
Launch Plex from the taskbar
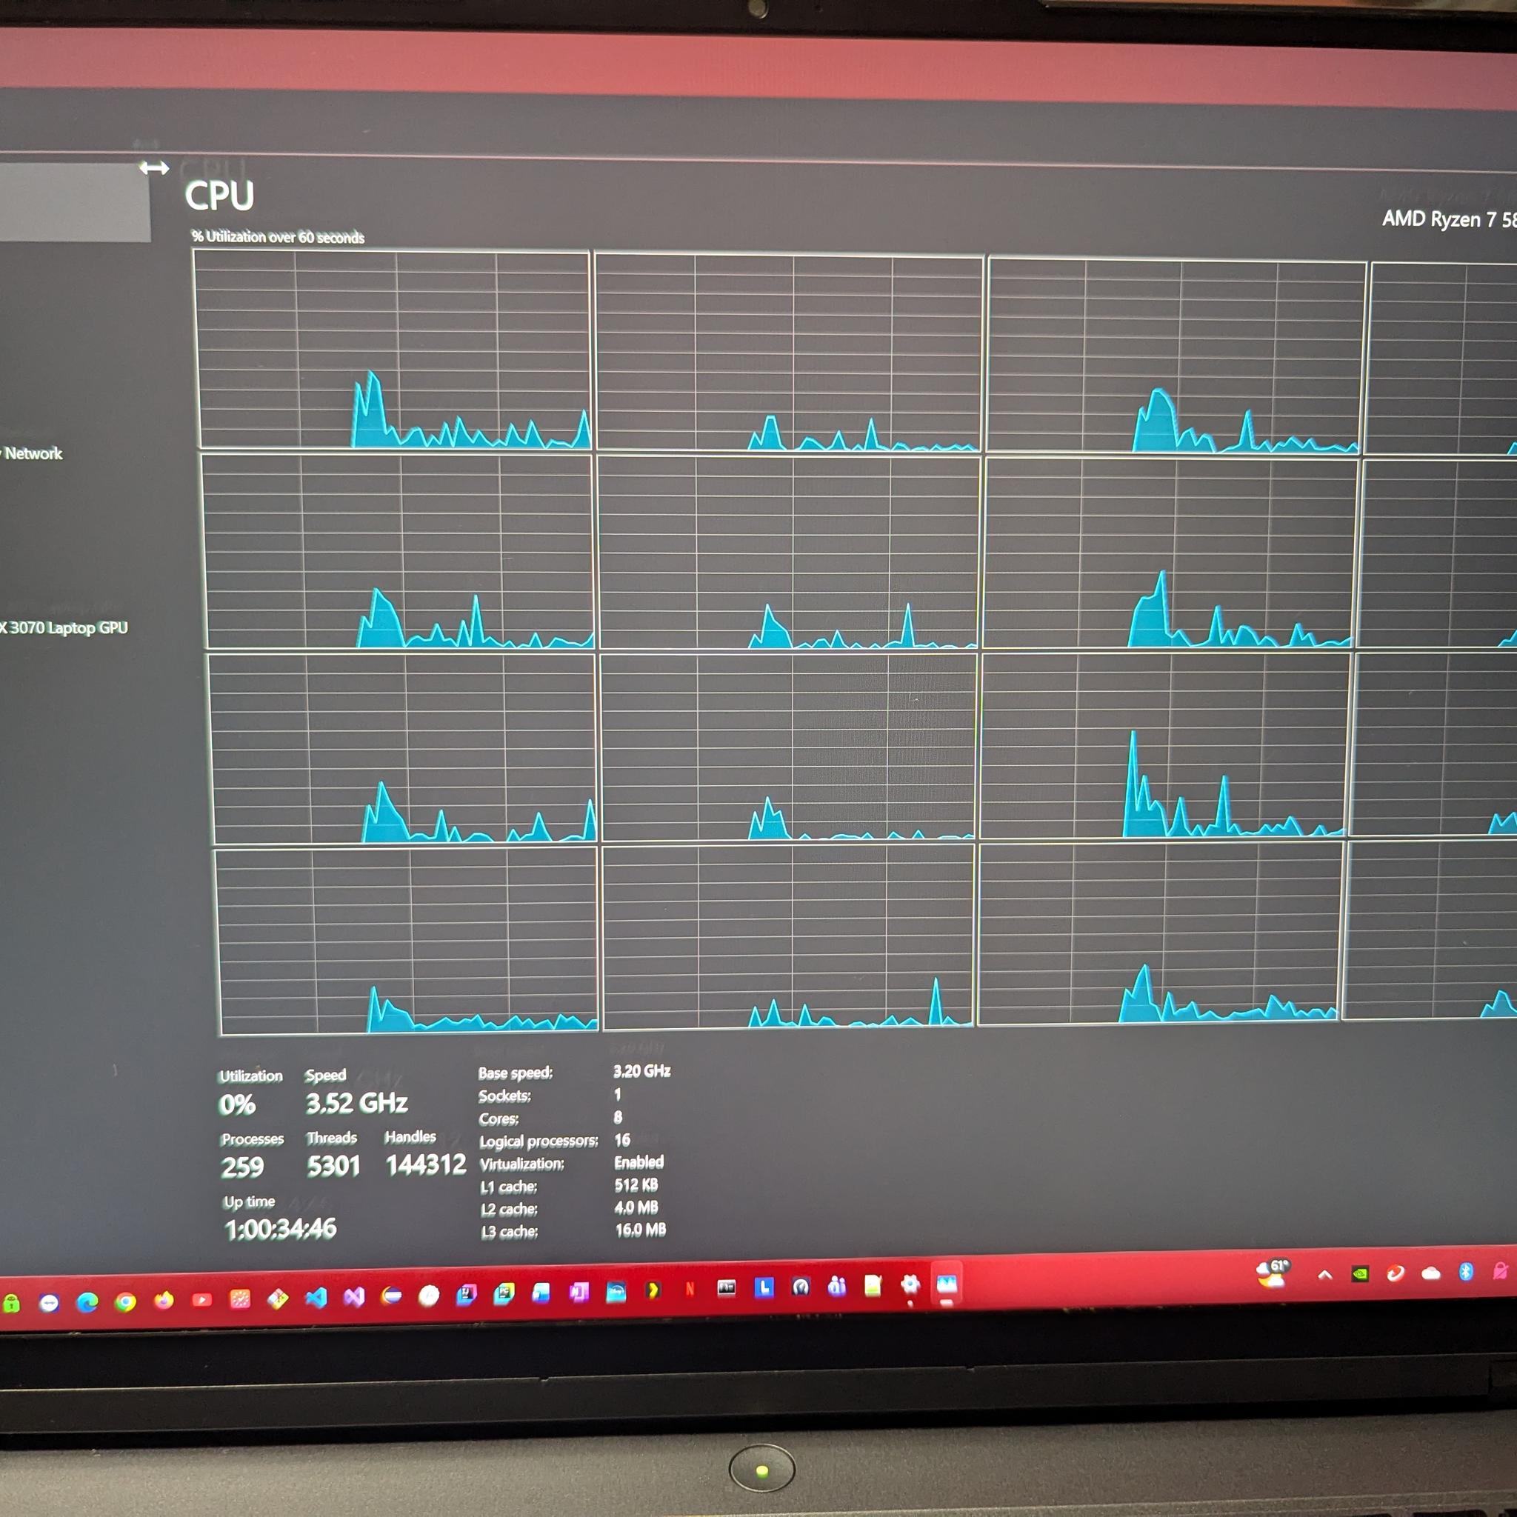tap(653, 1290)
